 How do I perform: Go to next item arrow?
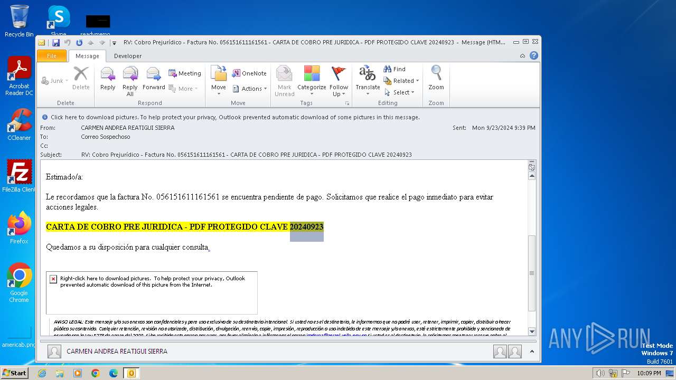point(102,42)
